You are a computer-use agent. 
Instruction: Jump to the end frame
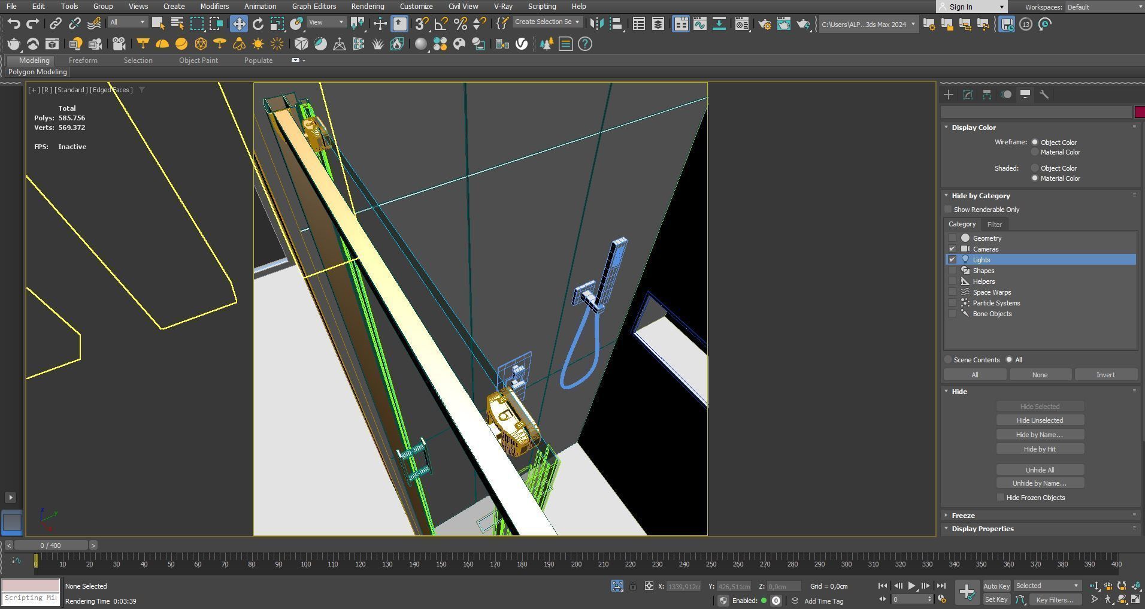[x=941, y=586]
